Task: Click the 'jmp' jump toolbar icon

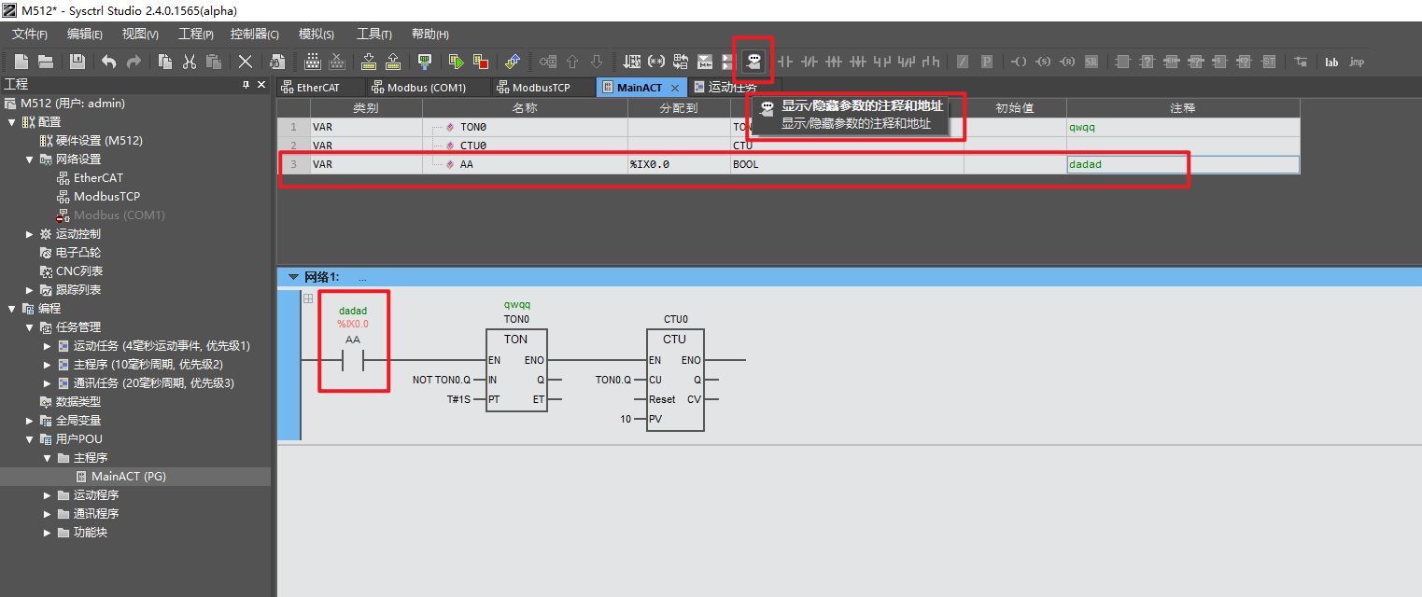Action: (1357, 62)
